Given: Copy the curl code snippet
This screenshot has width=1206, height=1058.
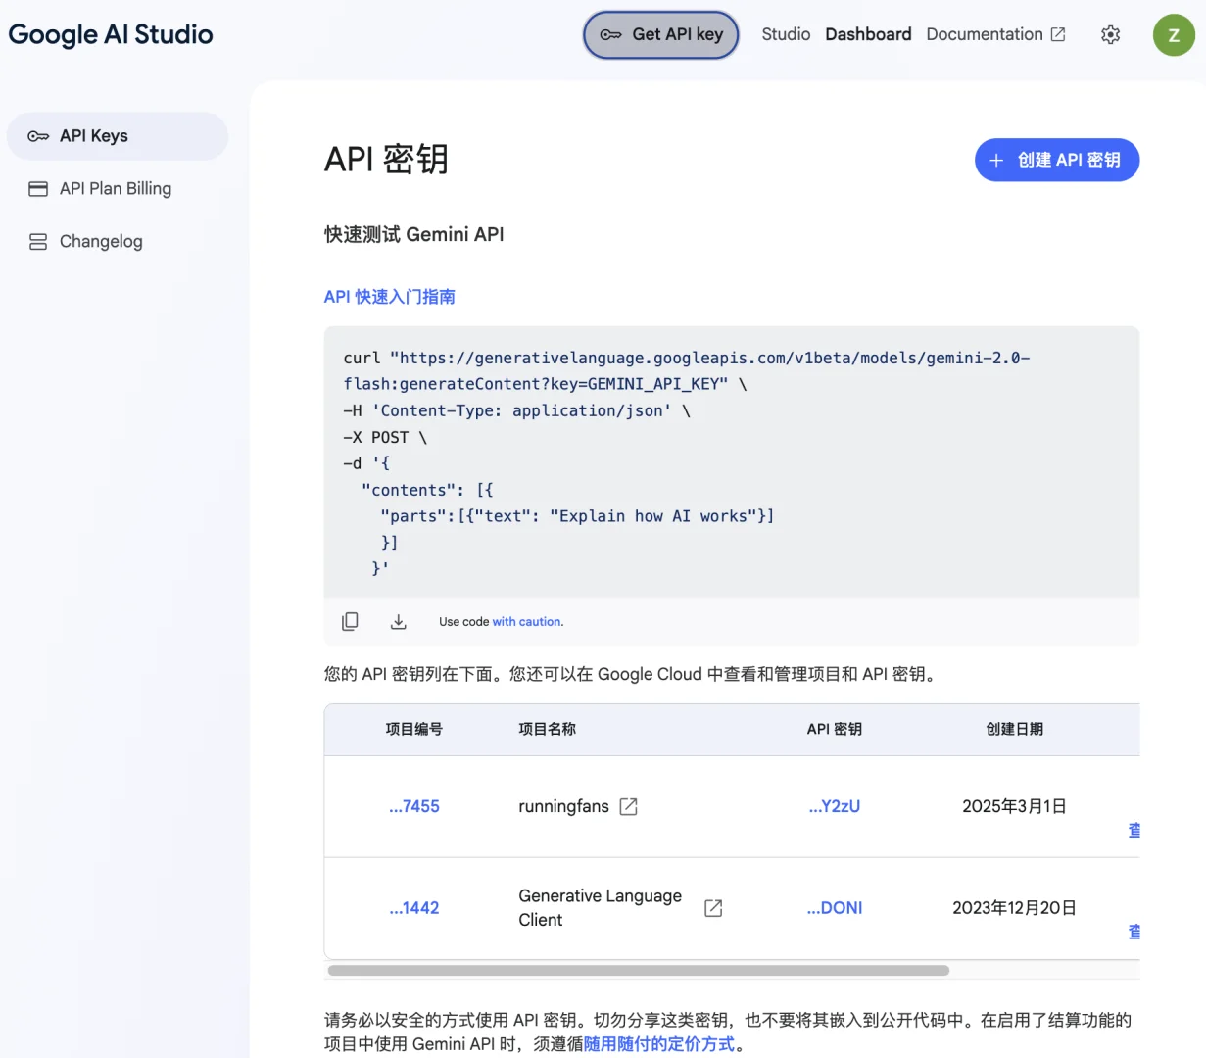Looking at the screenshot, I should click(350, 621).
